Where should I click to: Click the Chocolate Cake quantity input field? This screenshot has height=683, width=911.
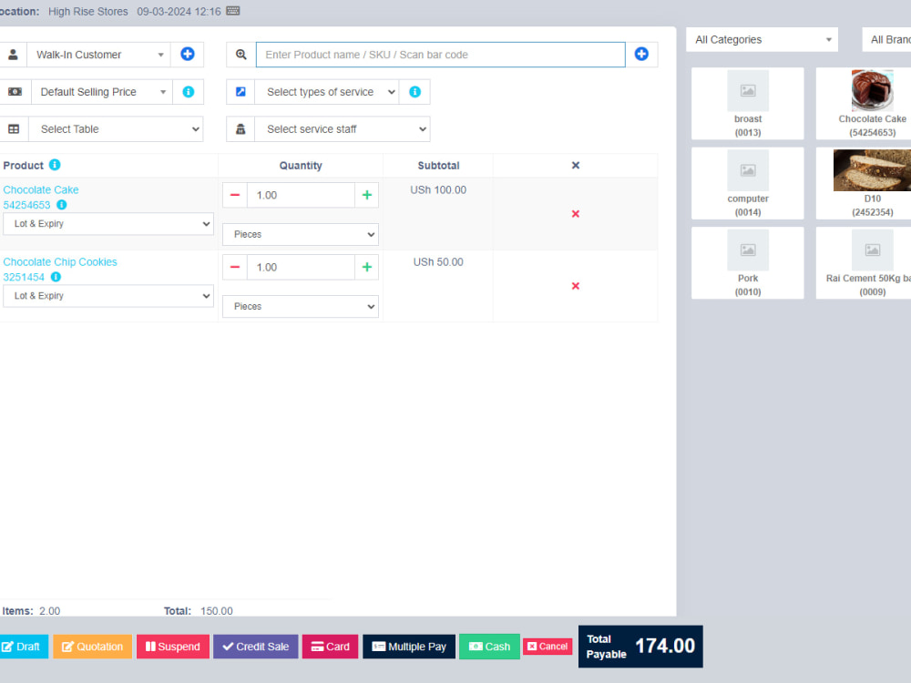(301, 195)
